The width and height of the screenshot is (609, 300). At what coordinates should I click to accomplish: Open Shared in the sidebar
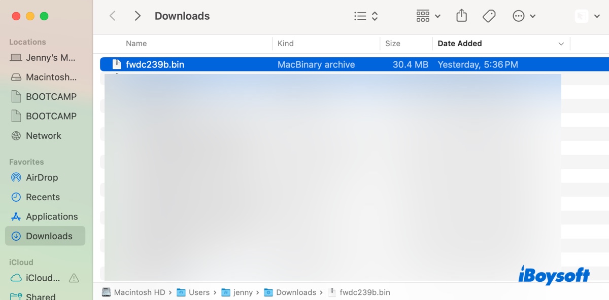click(41, 296)
